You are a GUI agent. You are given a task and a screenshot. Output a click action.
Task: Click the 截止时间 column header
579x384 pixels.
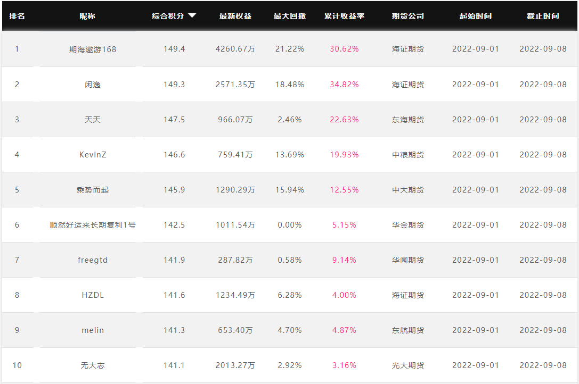click(x=543, y=16)
